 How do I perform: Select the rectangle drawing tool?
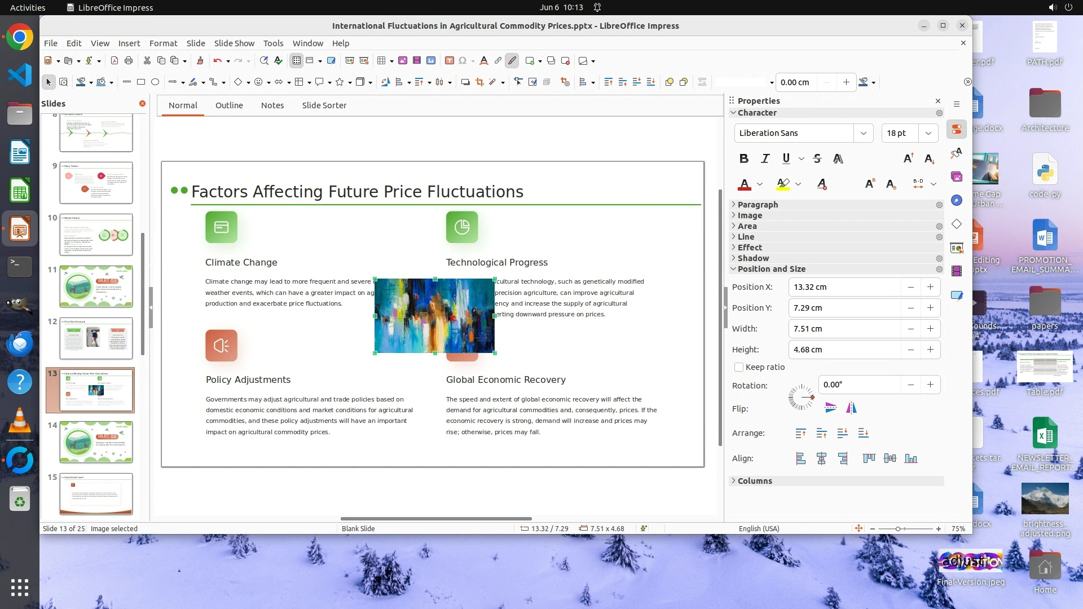point(141,82)
